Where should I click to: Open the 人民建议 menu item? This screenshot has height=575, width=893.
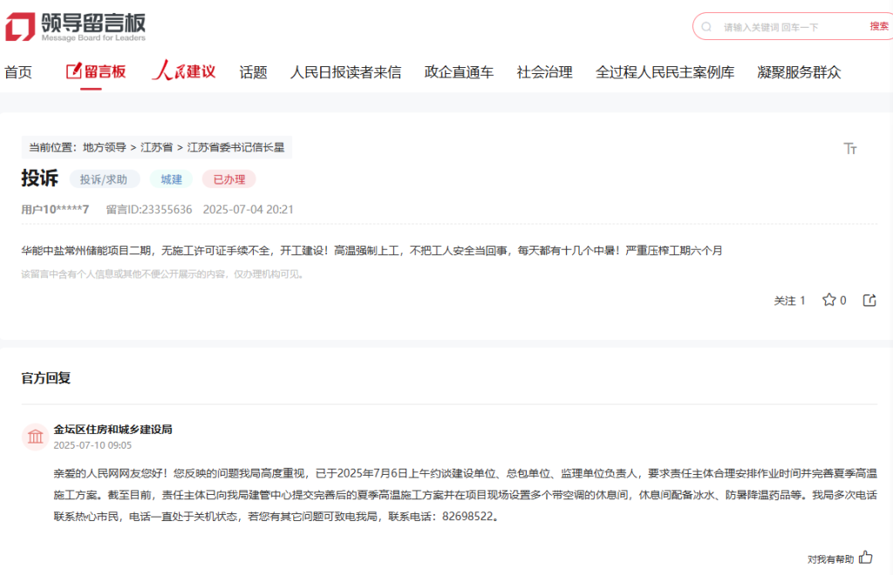coord(184,71)
